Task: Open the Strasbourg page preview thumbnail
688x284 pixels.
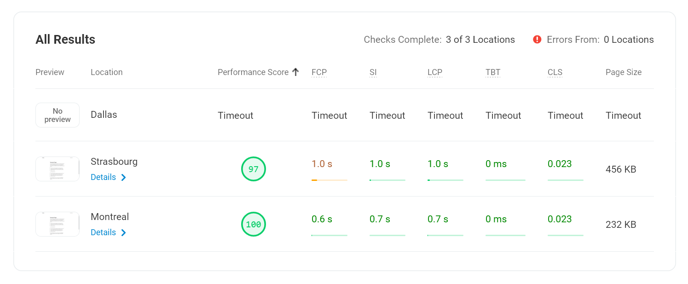Action: click(58, 169)
